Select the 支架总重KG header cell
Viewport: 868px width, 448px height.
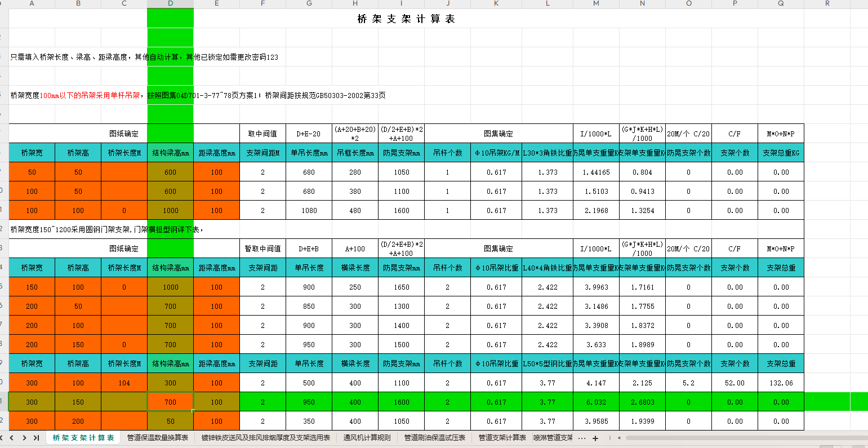(781, 153)
